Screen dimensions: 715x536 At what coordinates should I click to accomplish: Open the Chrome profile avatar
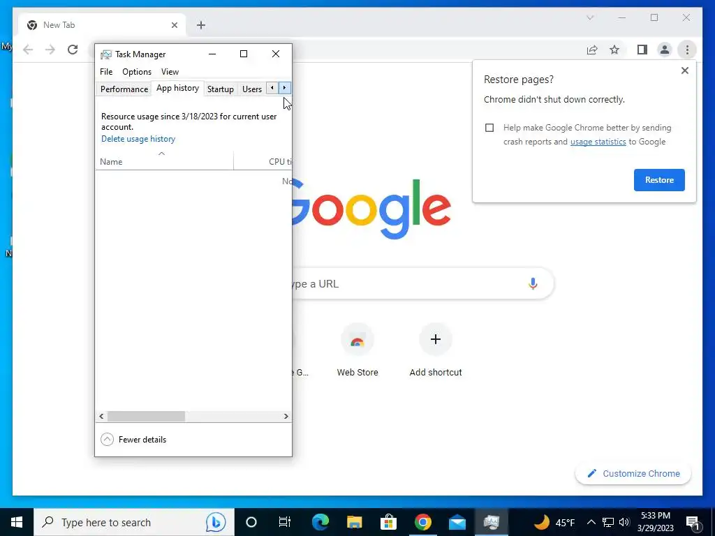(x=665, y=50)
